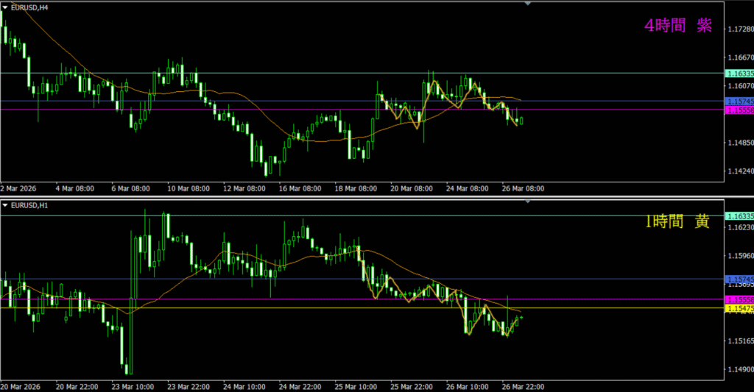Click the purple '4時間 紫' text label
This screenshot has width=754, height=392.
click(677, 26)
